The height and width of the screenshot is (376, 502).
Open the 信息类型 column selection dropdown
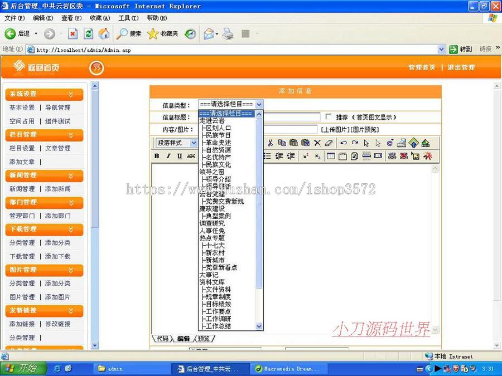click(259, 104)
